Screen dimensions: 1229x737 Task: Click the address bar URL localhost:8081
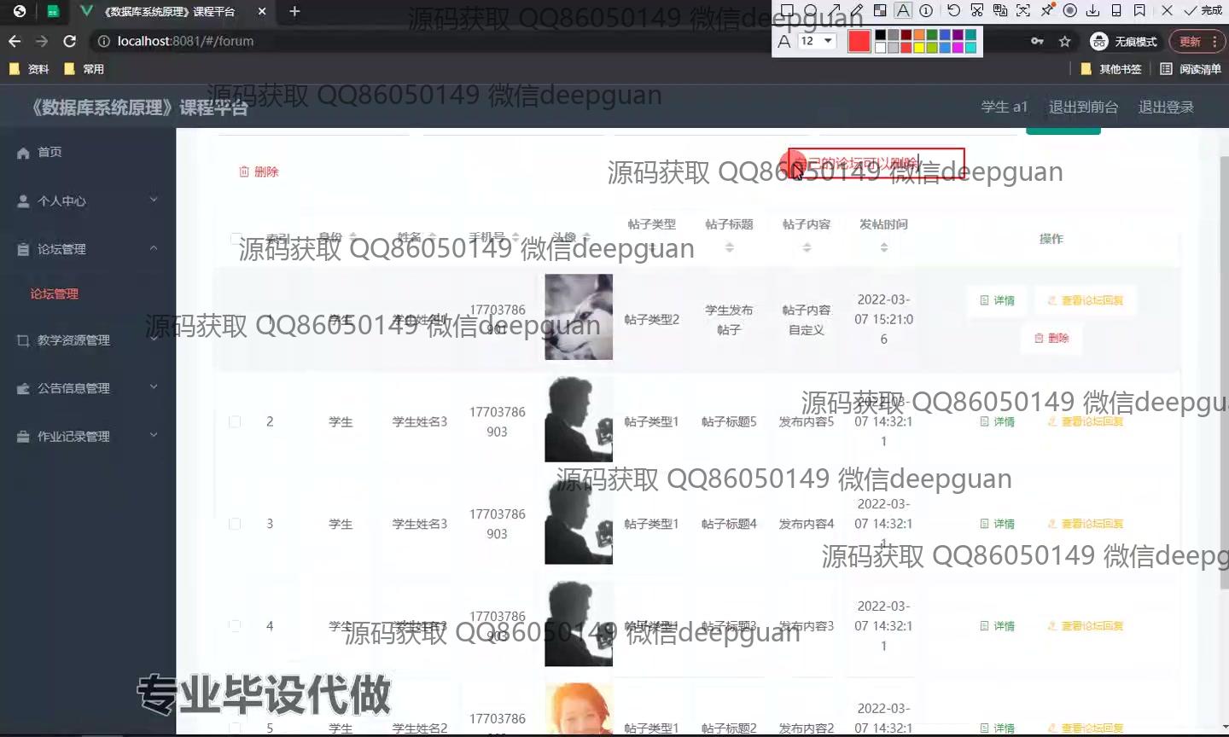(x=185, y=41)
